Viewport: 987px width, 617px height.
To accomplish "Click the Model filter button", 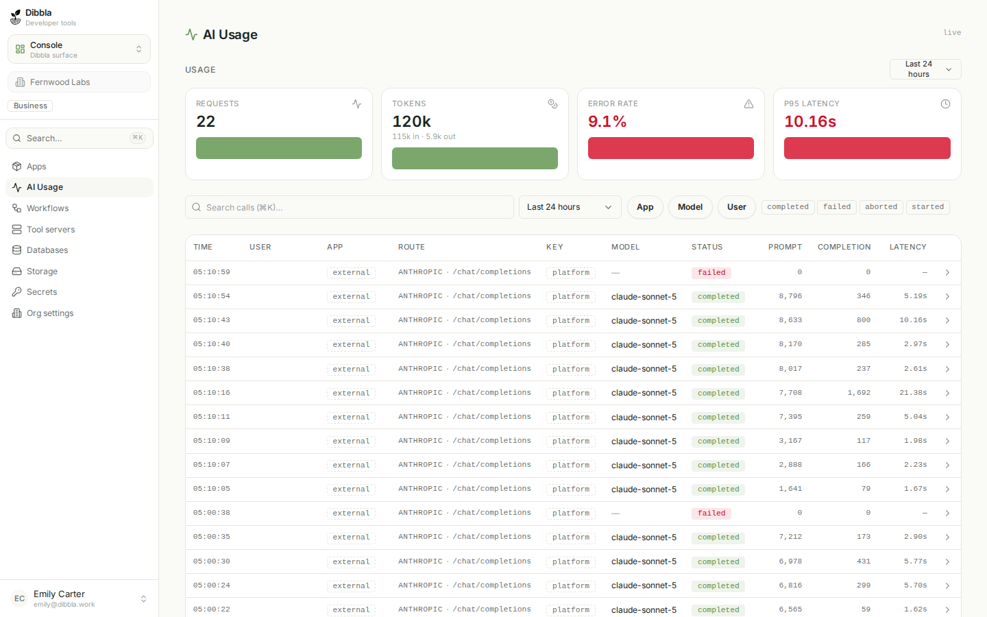I will pos(690,207).
